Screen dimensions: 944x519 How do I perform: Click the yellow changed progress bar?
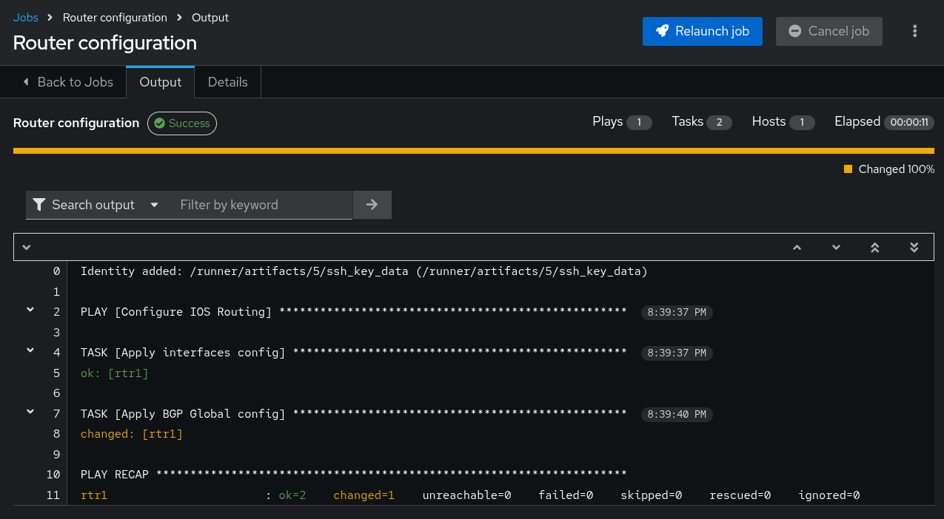pyautogui.click(x=474, y=151)
